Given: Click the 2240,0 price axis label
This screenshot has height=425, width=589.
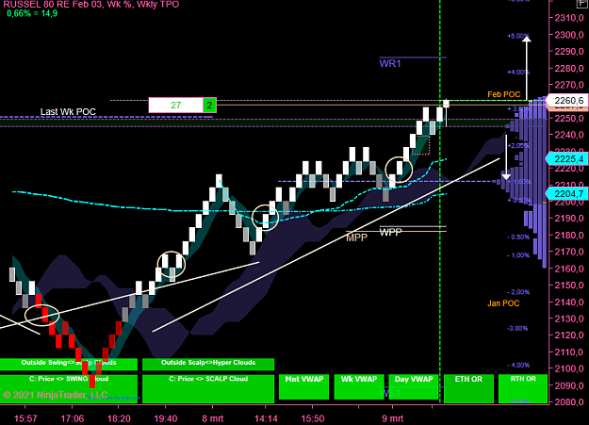Looking at the screenshot, I should coord(568,135).
